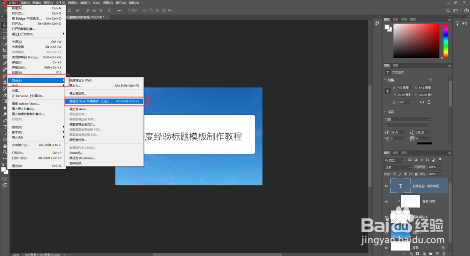Open the opacity 100% dropdown arrow
The image size is (470, 256).
click(x=439, y=167)
